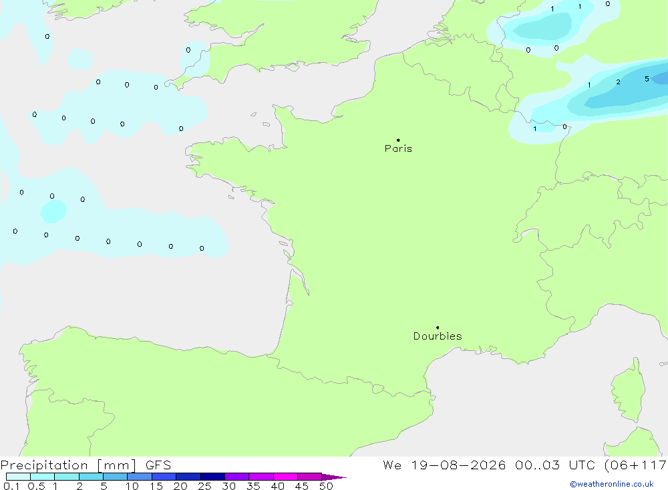Click the '0.5' legend scale label
This screenshot has width=668, height=490.
pyautogui.click(x=36, y=486)
